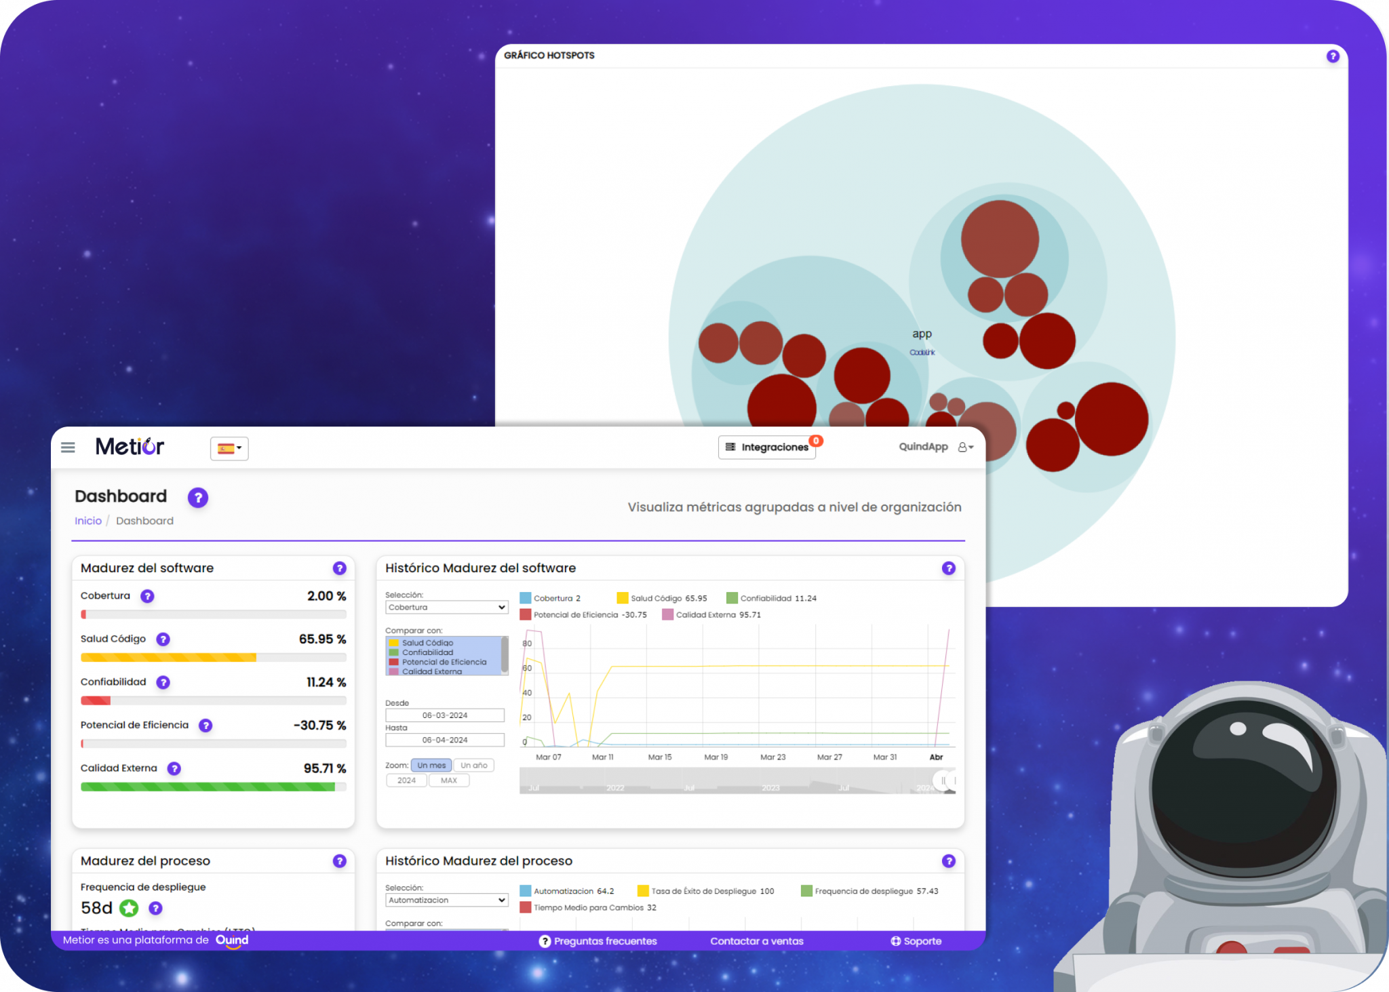Click the Dashboard help question mark icon

(197, 498)
